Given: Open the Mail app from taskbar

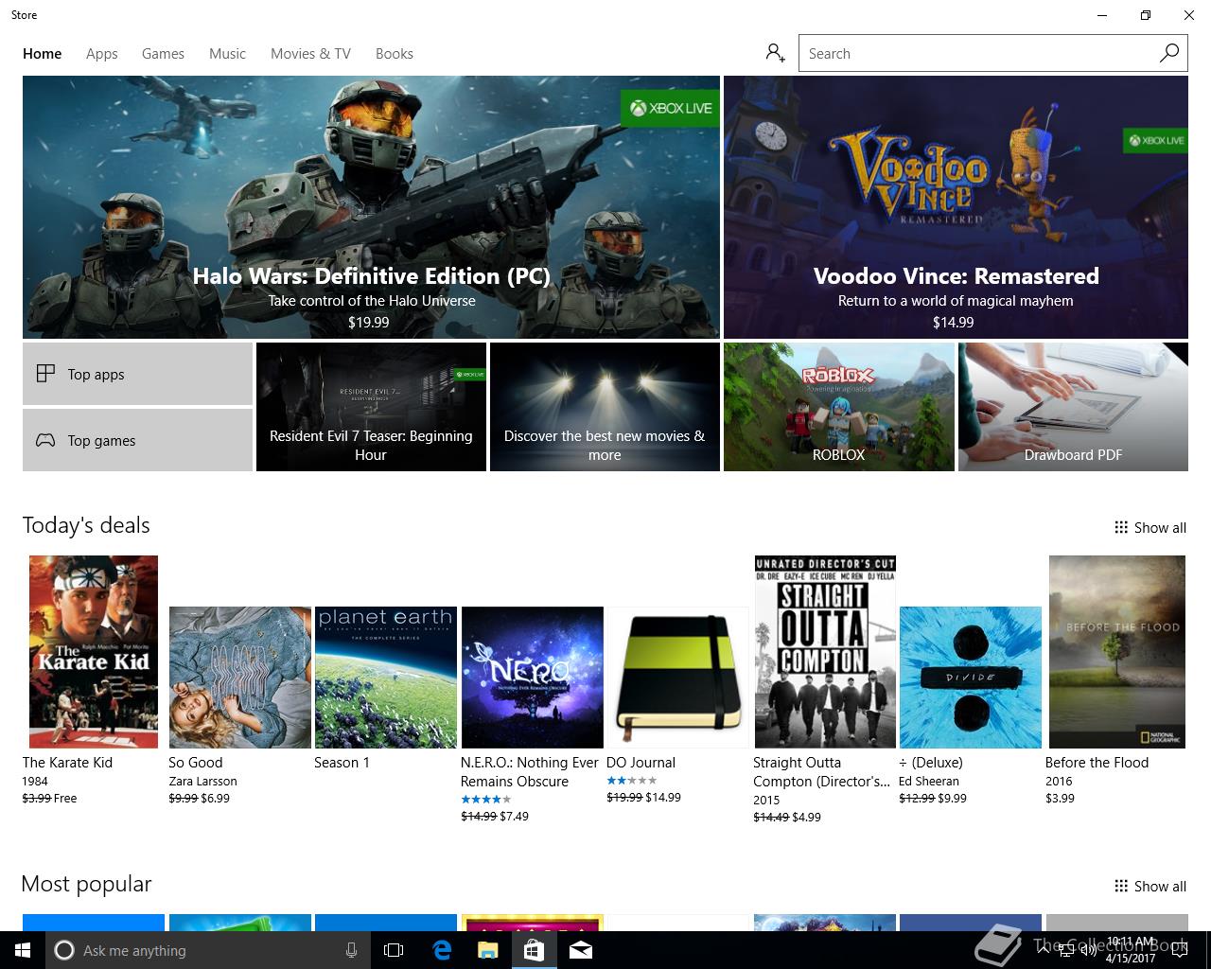Looking at the screenshot, I should click(581, 950).
